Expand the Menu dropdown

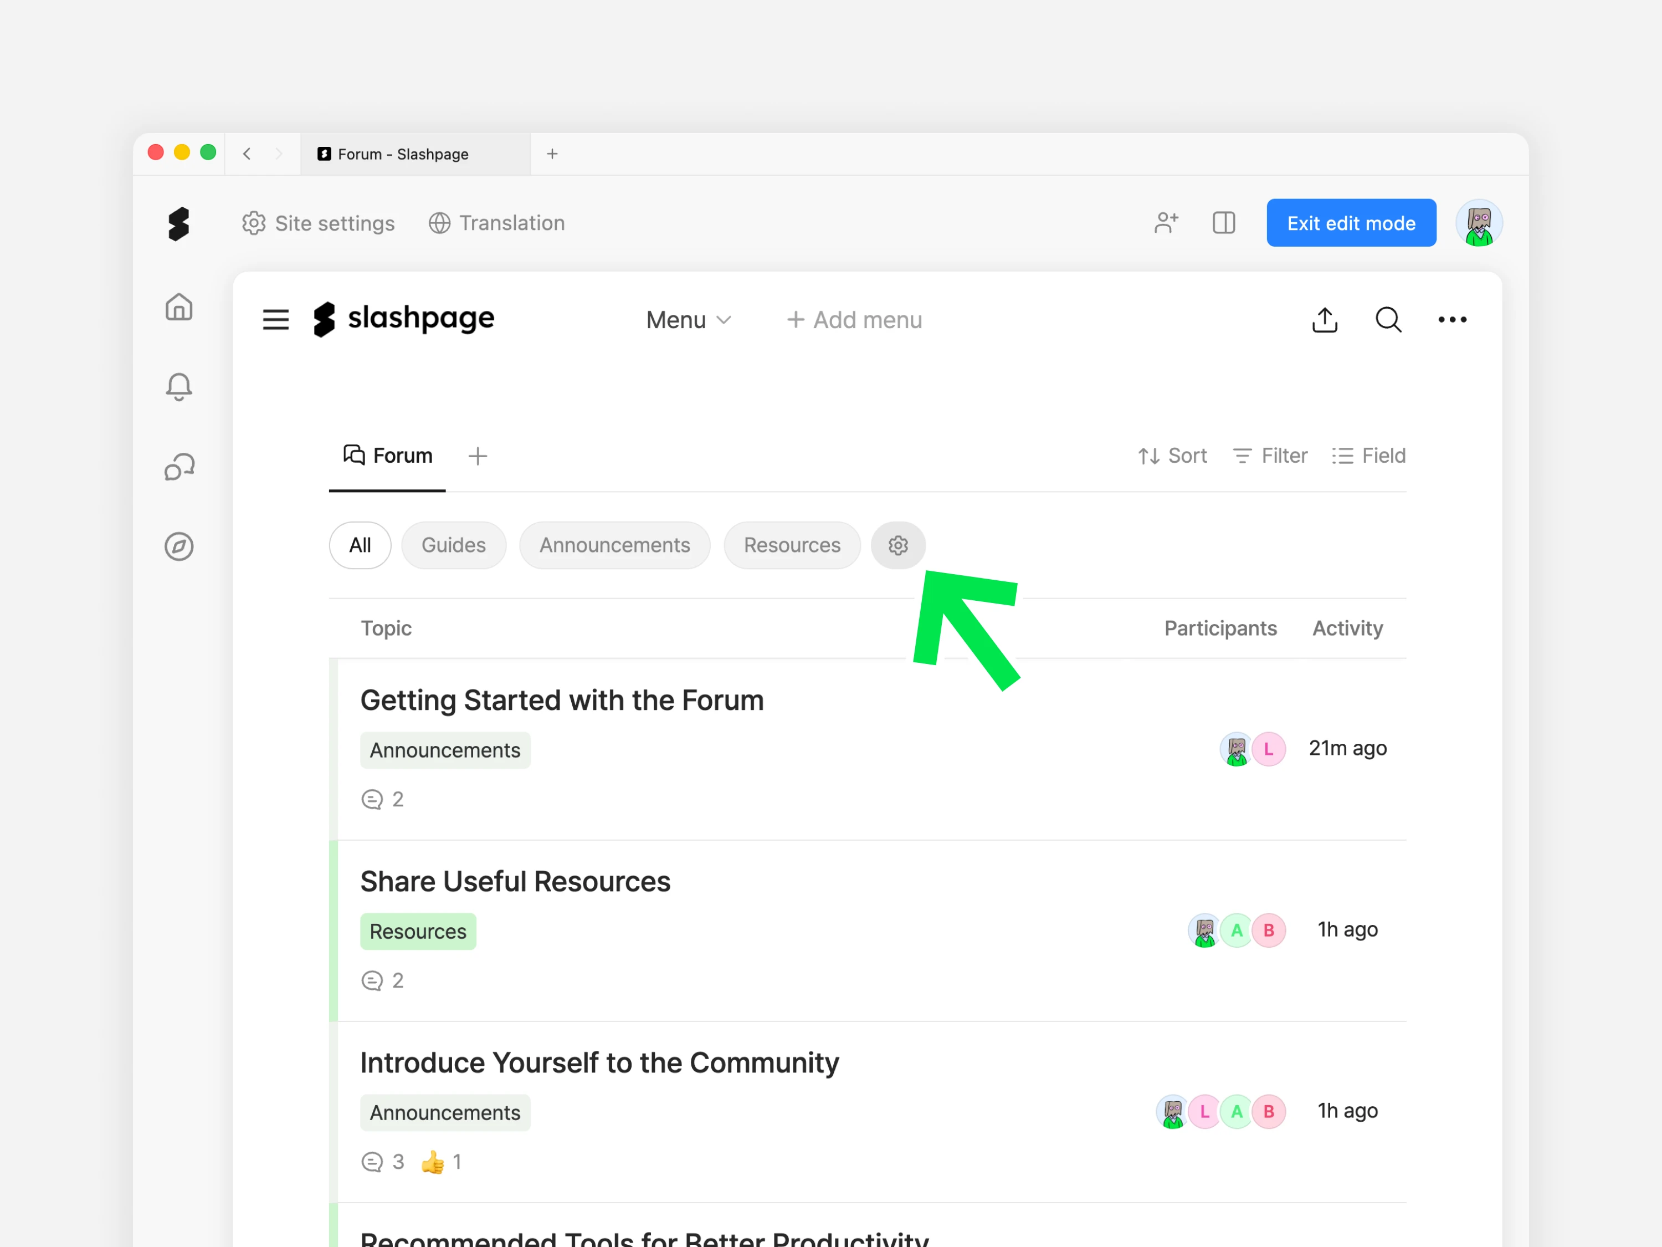pos(688,320)
